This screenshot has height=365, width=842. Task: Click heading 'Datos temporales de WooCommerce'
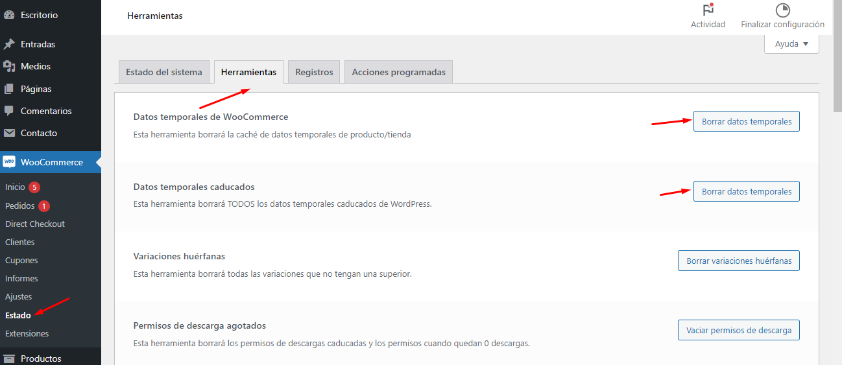pos(211,117)
